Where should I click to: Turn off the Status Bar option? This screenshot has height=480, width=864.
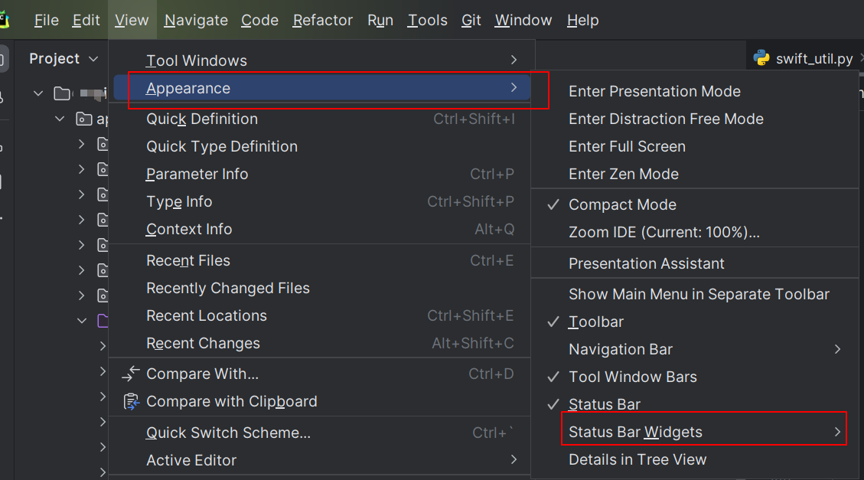604,404
